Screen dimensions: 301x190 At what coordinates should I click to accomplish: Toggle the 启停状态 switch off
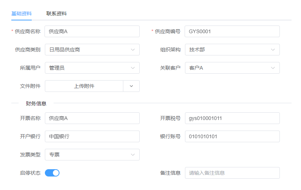[x=52, y=173]
